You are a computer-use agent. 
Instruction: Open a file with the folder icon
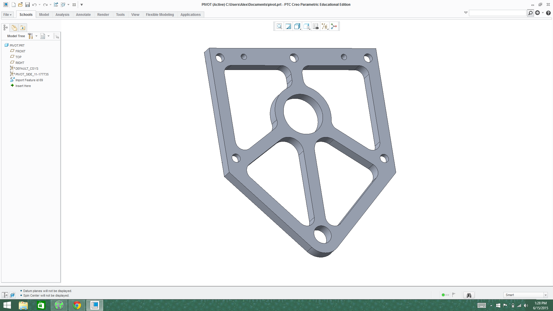pos(20,5)
